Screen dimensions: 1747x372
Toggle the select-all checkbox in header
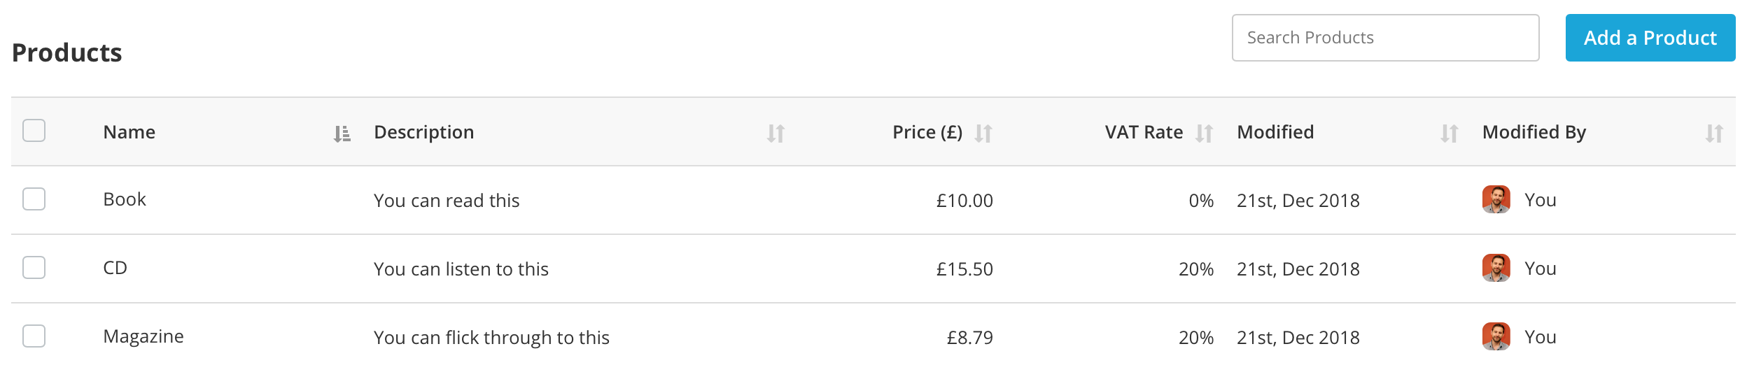tap(34, 131)
